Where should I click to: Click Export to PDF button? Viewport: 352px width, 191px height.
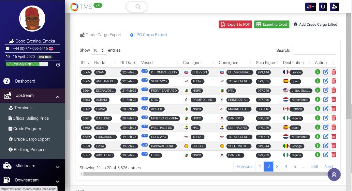tap(235, 24)
